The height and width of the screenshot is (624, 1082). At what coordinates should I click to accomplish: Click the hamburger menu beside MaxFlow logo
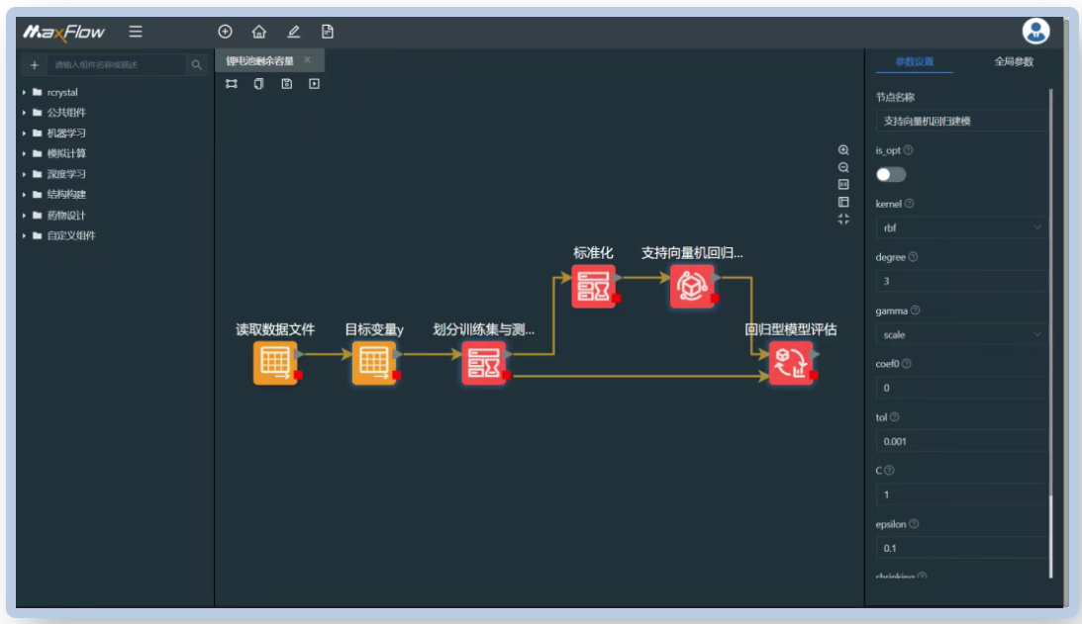(136, 32)
